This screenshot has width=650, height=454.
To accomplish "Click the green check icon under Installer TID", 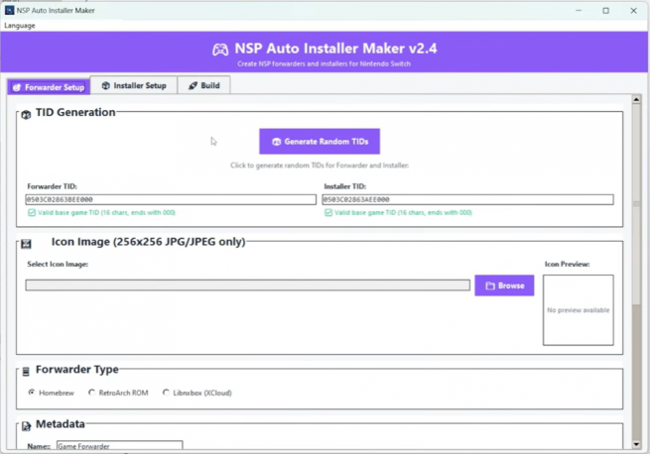I will (328, 212).
